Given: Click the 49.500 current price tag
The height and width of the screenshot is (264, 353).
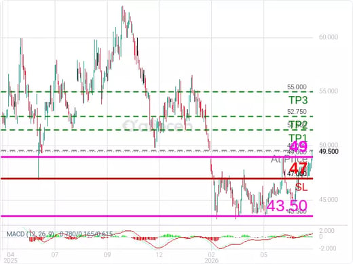Looking at the screenshot, I should [329, 152].
